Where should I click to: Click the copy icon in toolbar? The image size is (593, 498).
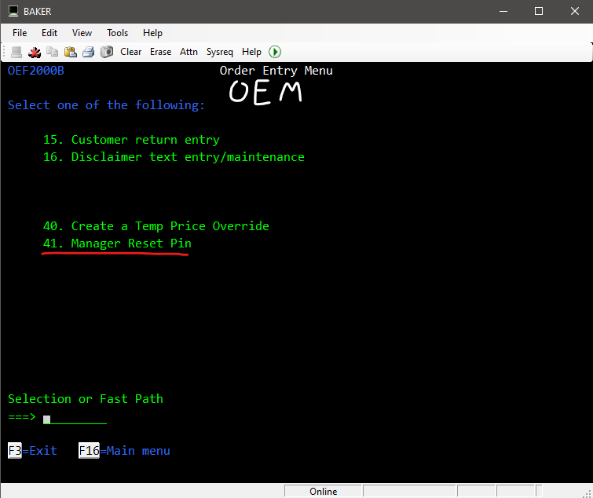(53, 52)
